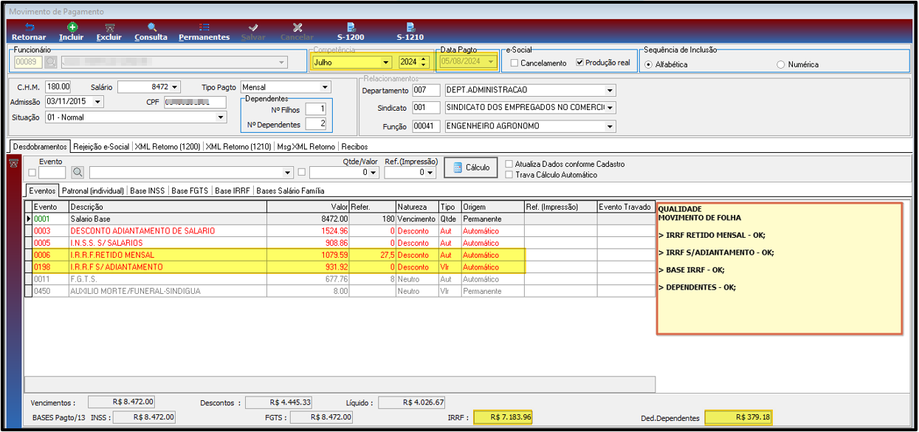The height and width of the screenshot is (432, 919).
Task: Open the Permanentes list
Action: [x=204, y=32]
